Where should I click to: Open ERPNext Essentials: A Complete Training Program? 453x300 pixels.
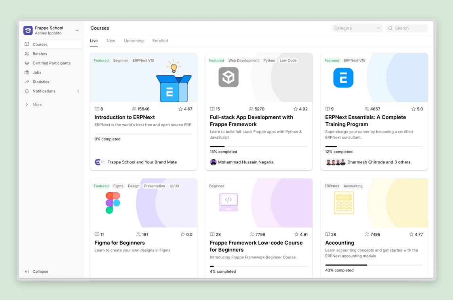(365, 121)
